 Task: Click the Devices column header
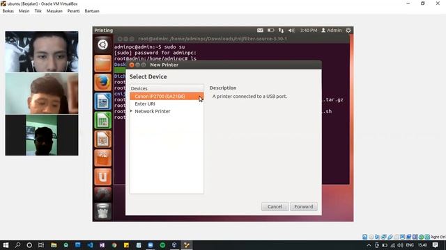(x=167, y=88)
